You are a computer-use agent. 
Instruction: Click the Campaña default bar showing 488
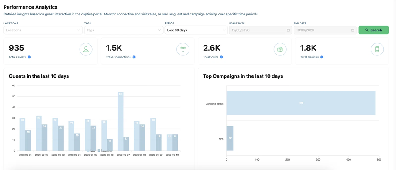coord(301,103)
